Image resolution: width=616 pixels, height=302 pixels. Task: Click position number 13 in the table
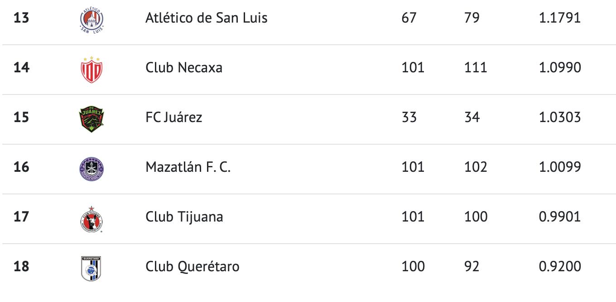21,18
